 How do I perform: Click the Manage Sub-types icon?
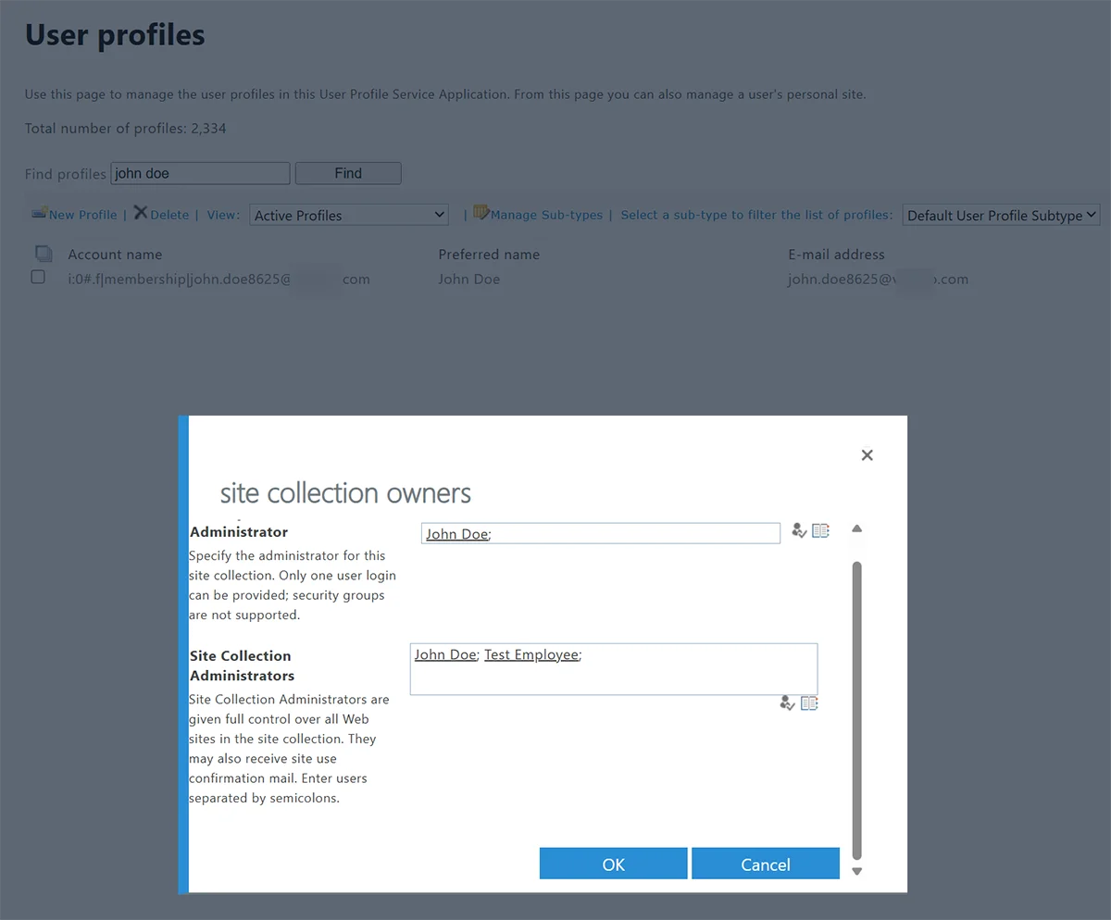[481, 212]
